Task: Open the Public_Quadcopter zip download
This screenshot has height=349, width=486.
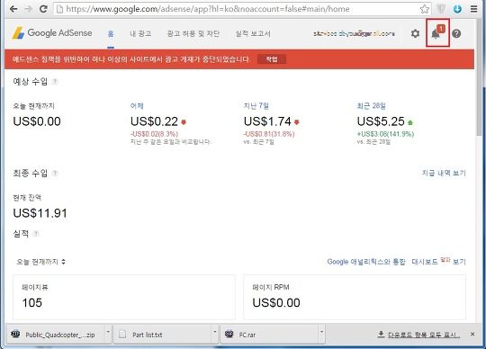Action: tap(56, 334)
